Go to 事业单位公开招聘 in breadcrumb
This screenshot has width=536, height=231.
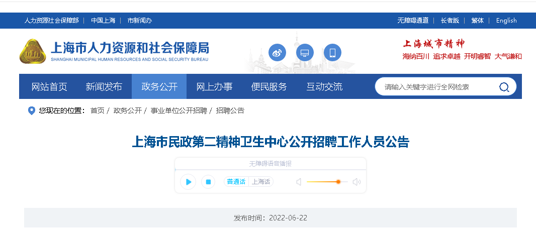click(179, 110)
